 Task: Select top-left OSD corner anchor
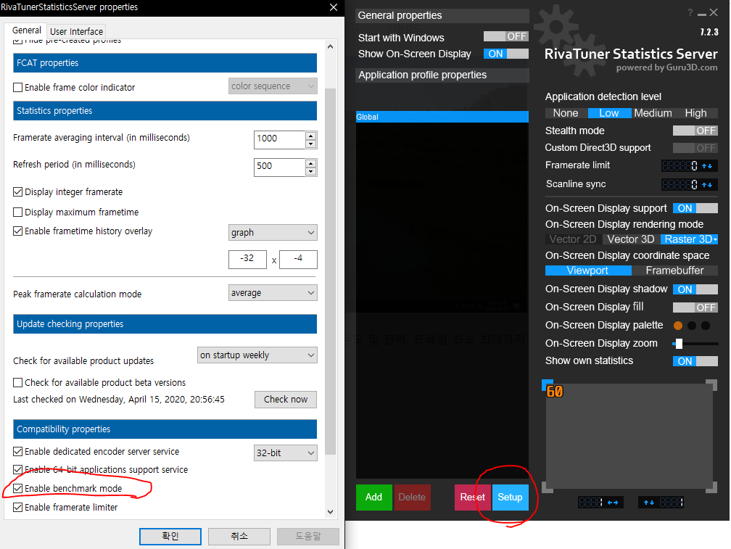tap(547, 385)
